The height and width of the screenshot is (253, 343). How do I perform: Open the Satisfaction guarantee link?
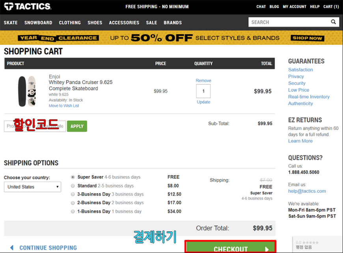pyautogui.click(x=300, y=70)
